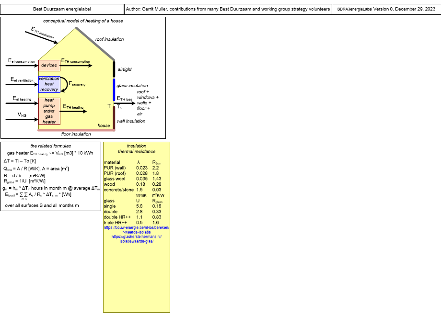
Task: Click the "0.023" lambda value for PUR wall
Action: pos(142,168)
